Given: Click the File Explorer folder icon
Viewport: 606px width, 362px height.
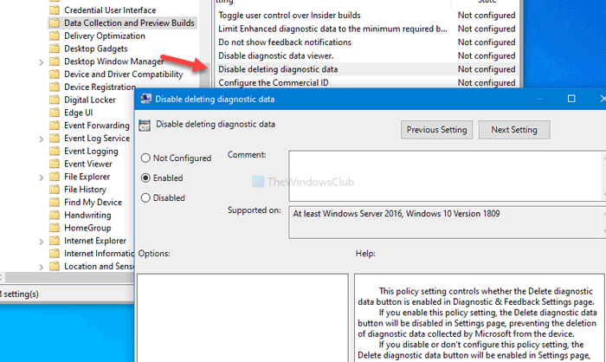Looking at the screenshot, I should [x=55, y=177].
